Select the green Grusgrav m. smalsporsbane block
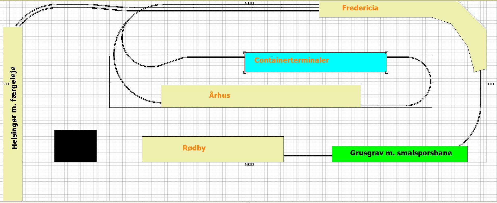Image resolution: width=497 pixels, height=203 pixels. (399, 154)
